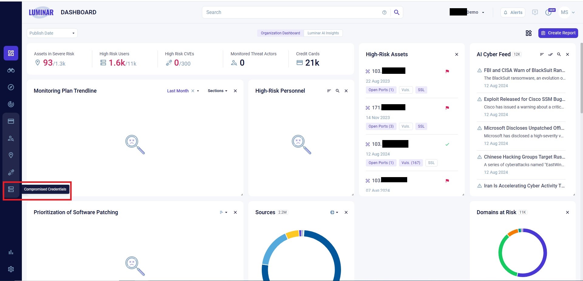The height and width of the screenshot is (281, 583).
Task: Click the search help question mark icon
Action: (x=384, y=12)
